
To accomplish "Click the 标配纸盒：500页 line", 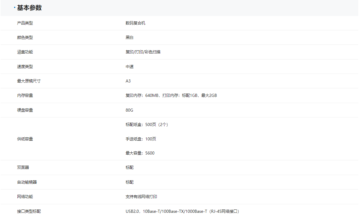I will coord(147,124).
